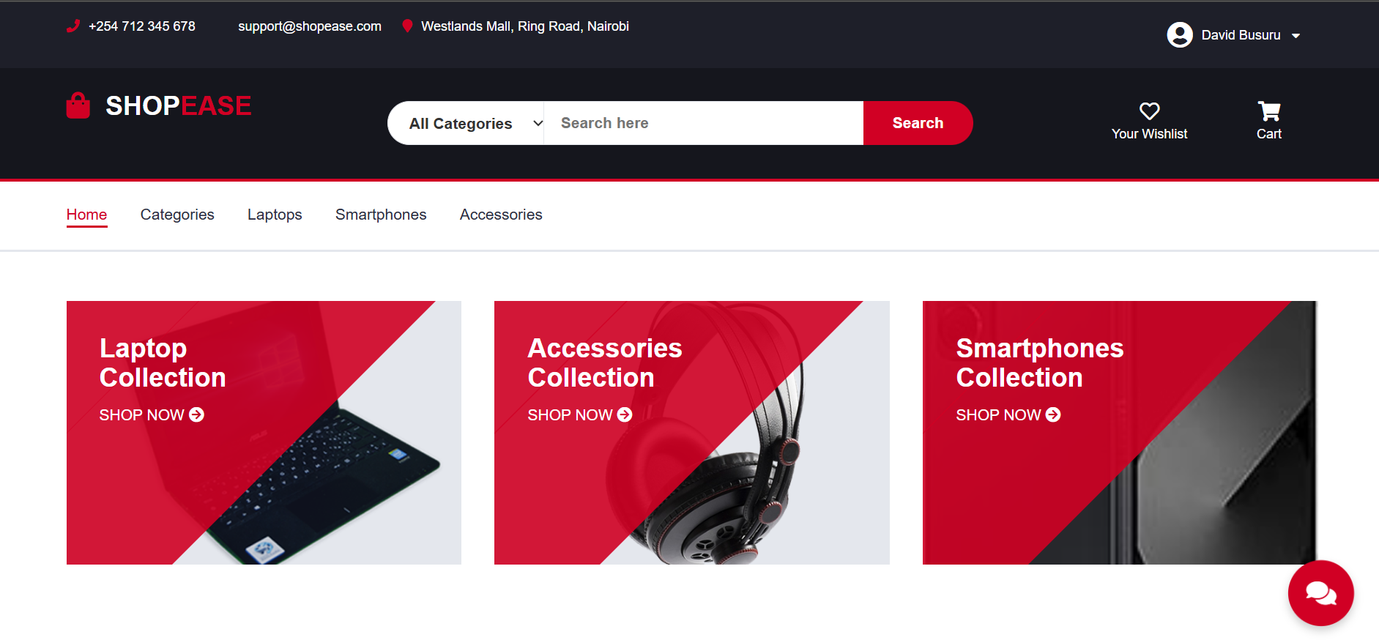Screen dimensions: 1379x640
Task: Go to the Home nav tab
Action: (x=86, y=215)
